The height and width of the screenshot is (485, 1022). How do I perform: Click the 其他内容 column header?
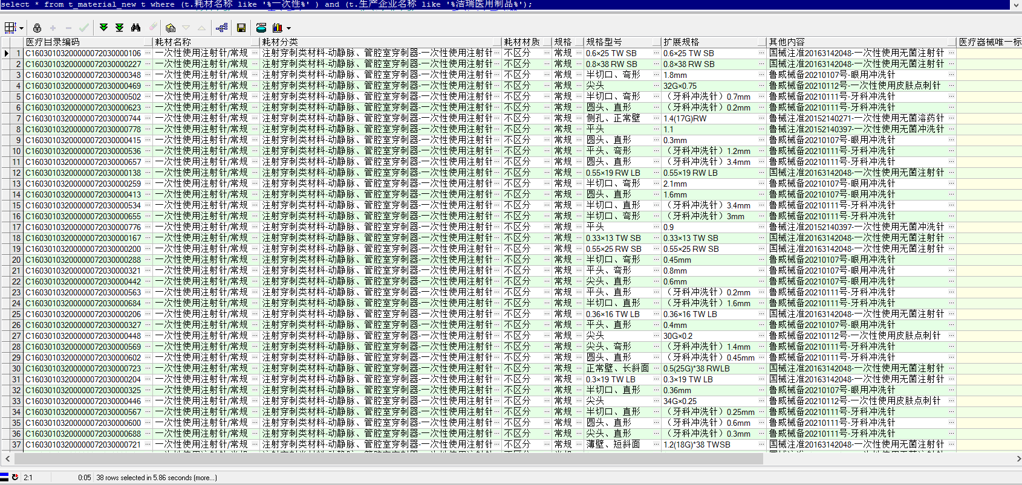(x=861, y=42)
